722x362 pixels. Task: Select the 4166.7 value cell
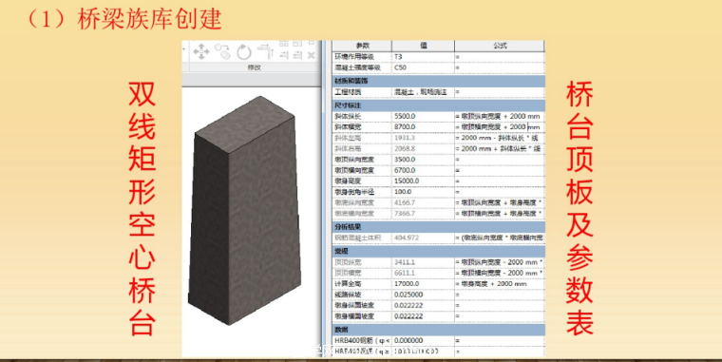pyautogui.click(x=423, y=202)
